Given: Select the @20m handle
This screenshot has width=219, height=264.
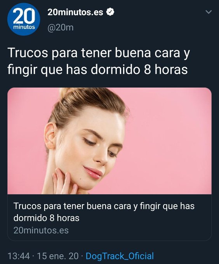Looking at the screenshot, I should pos(61,28).
